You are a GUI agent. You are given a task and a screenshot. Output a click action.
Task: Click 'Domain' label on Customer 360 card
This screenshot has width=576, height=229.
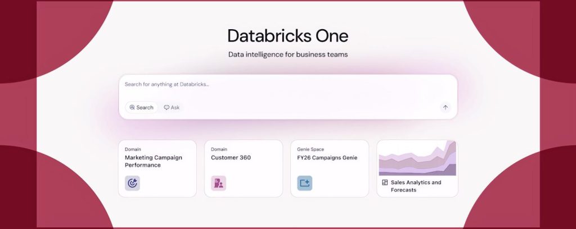[x=219, y=149]
